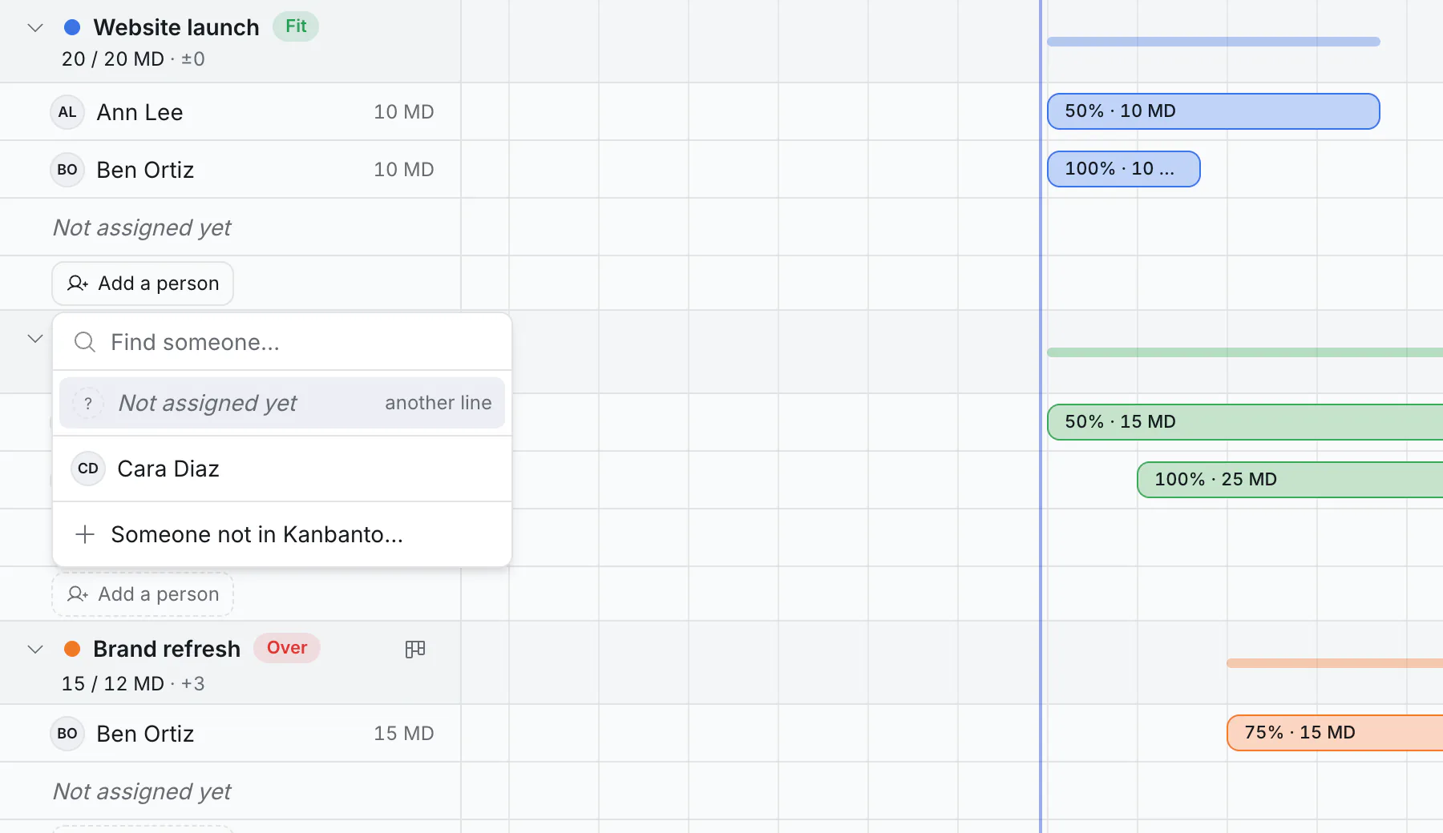
Task: Select Ann Lee's 50% · 10 MD bar
Action: pos(1214,111)
